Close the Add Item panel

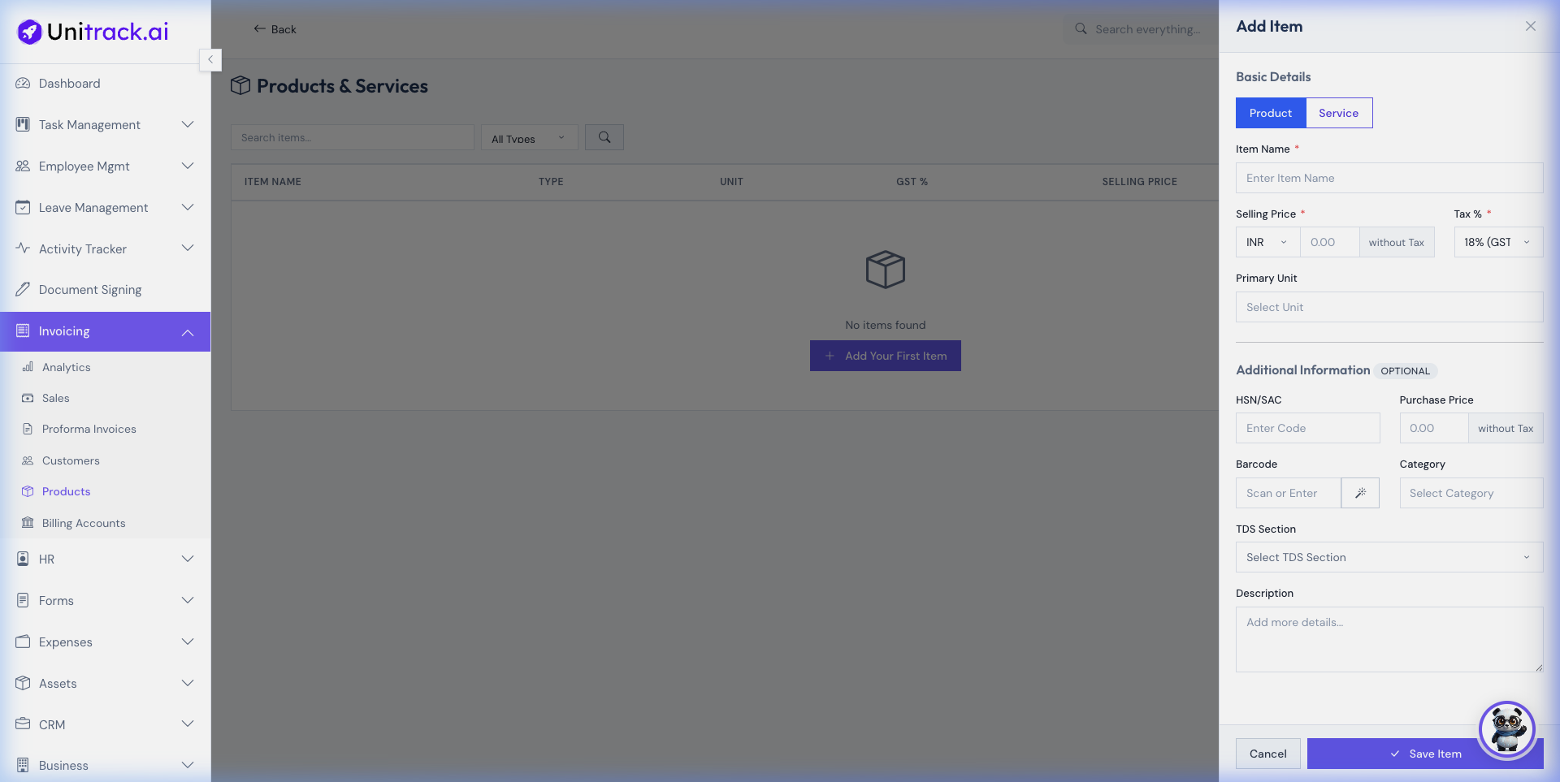coord(1530,26)
